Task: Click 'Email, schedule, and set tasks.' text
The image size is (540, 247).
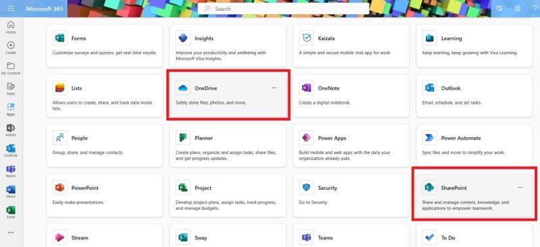Action: (x=452, y=103)
